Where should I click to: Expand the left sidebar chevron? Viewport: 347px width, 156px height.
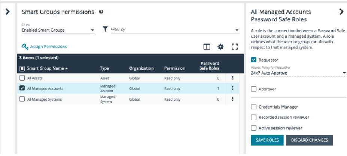coord(7,12)
